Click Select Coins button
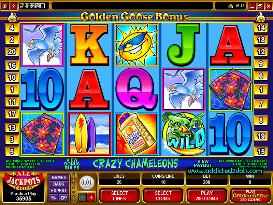This screenshot has width=273, height=205. tap(163, 195)
